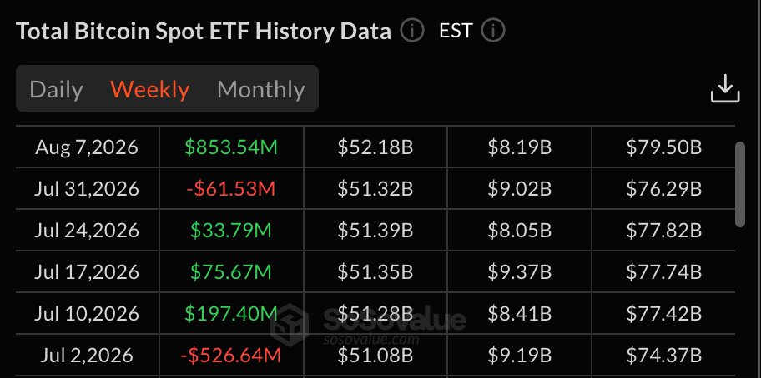Click the table's vertical scrollbar thumb
The image size is (761, 378).
click(x=740, y=184)
